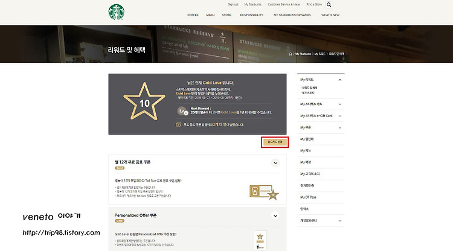Viewport: 453px width, 251px height.
Task: Click the gold star showing 10
Action: pyautogui.click(x=144, y=101)
